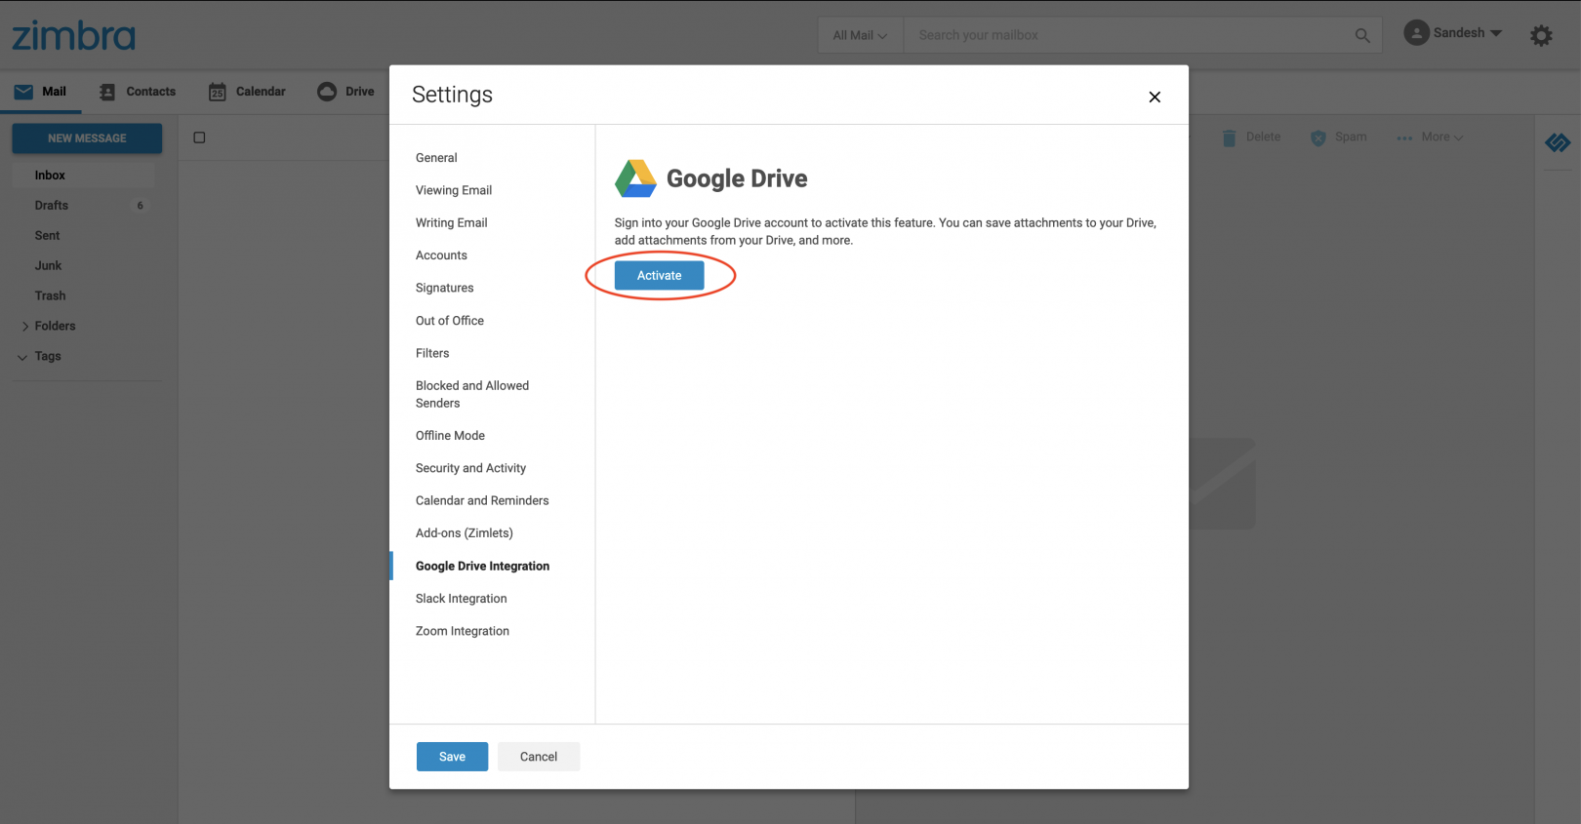
Task: Click the Search your mailbox field
Action: tap(1127, 35)
